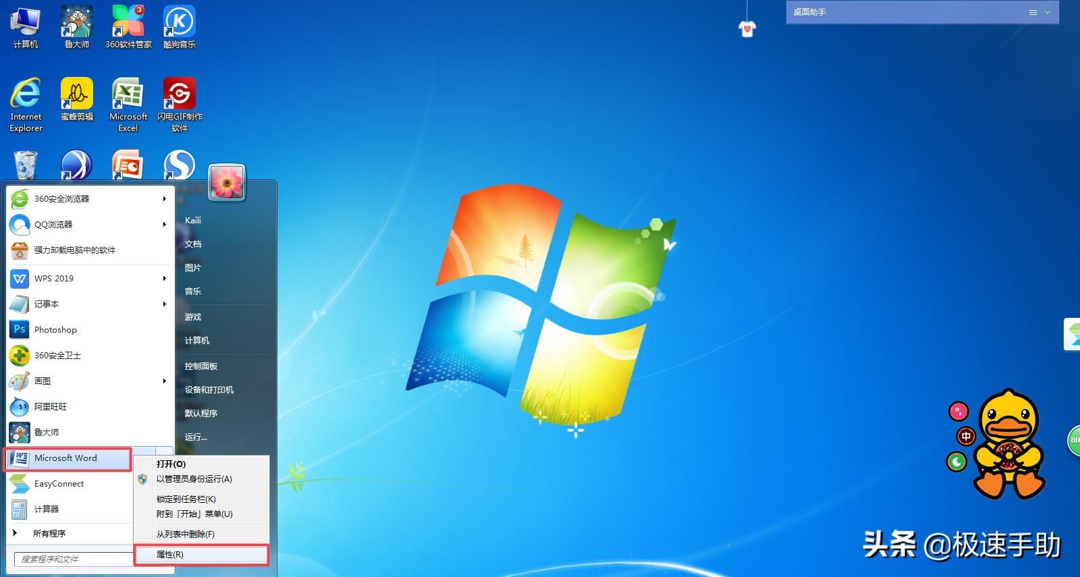Viewport: 1080px width, 577px height.
Task: Expand the 桌面助手 dropdown arrow
Action: tap(1048, 13)
